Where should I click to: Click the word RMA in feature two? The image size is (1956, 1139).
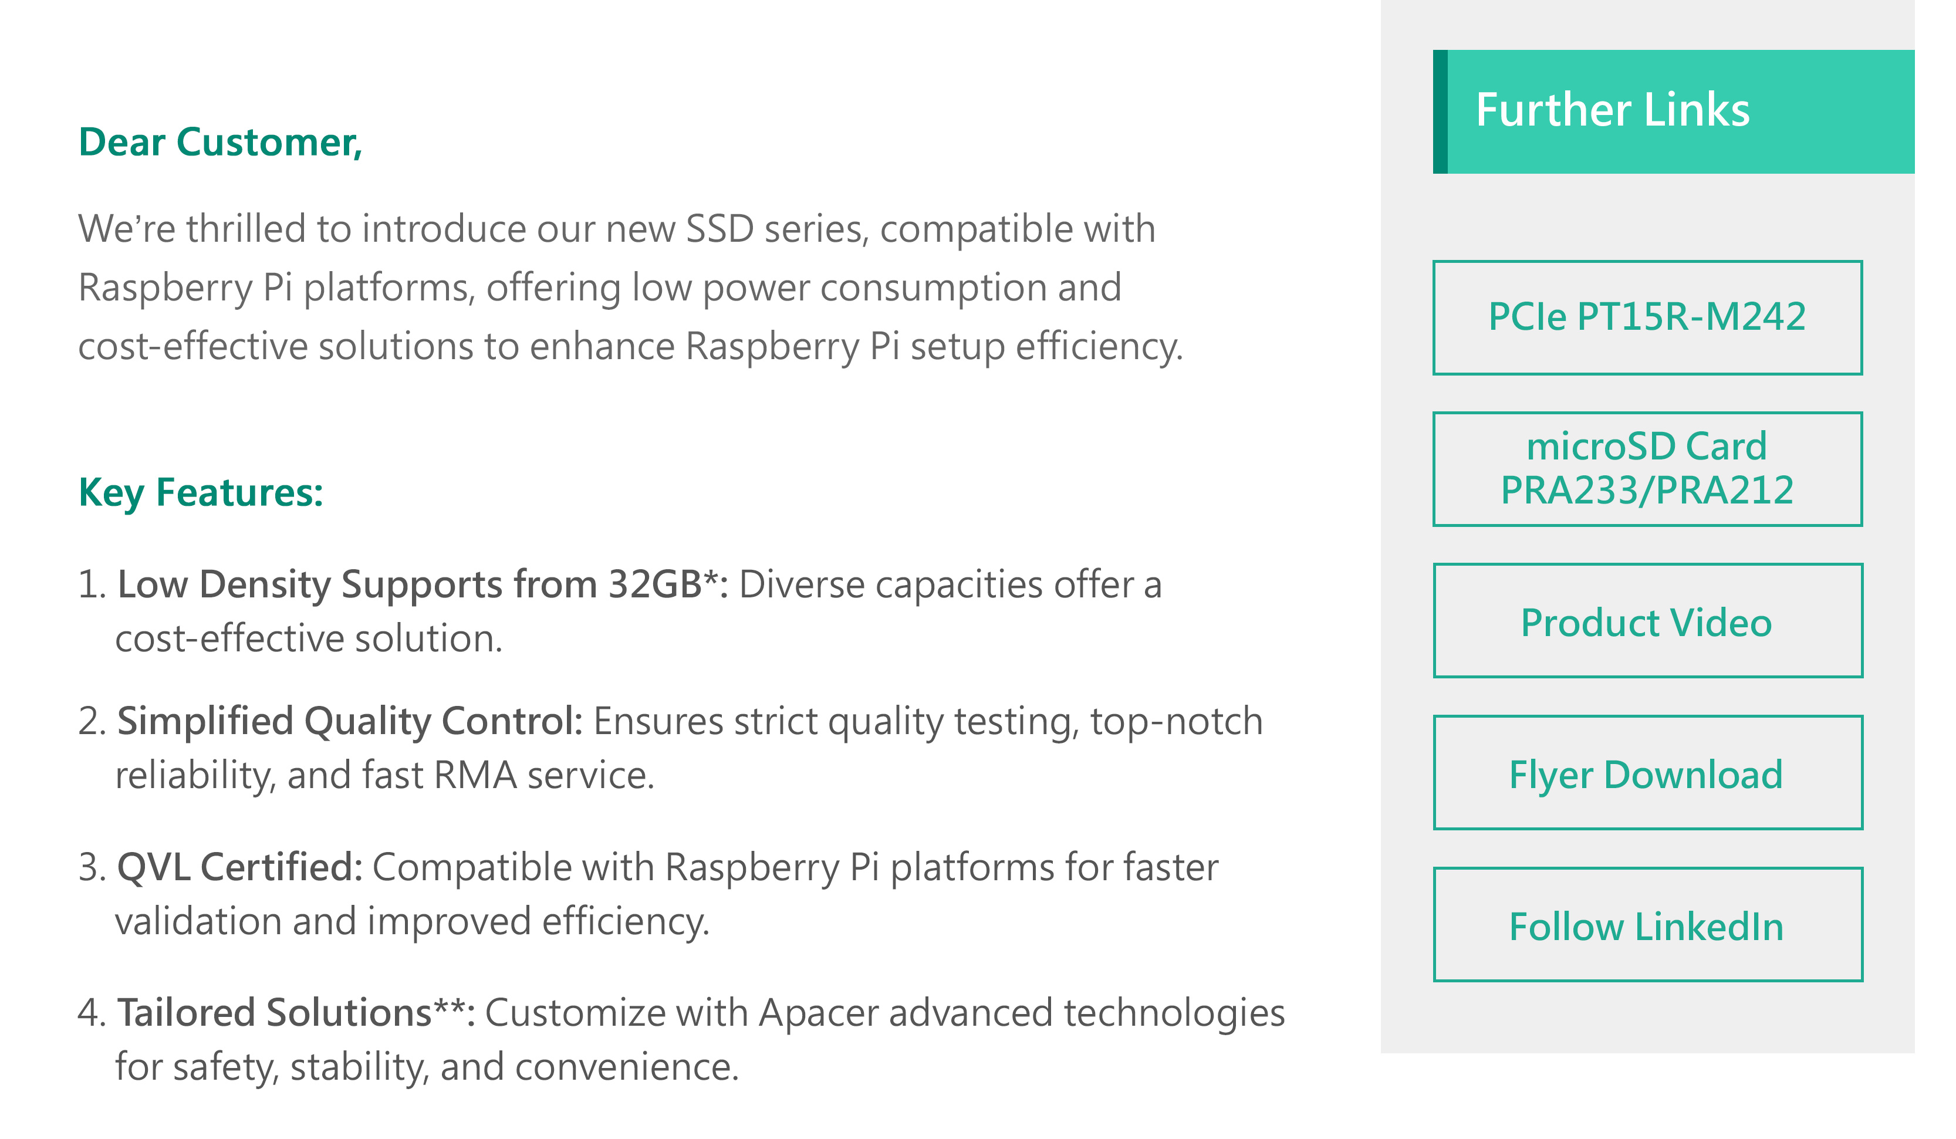pyautogui.click(x=475, y=776)
